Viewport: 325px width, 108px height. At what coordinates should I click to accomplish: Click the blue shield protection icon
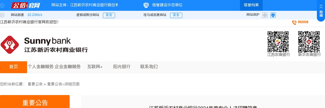point(273,15)
